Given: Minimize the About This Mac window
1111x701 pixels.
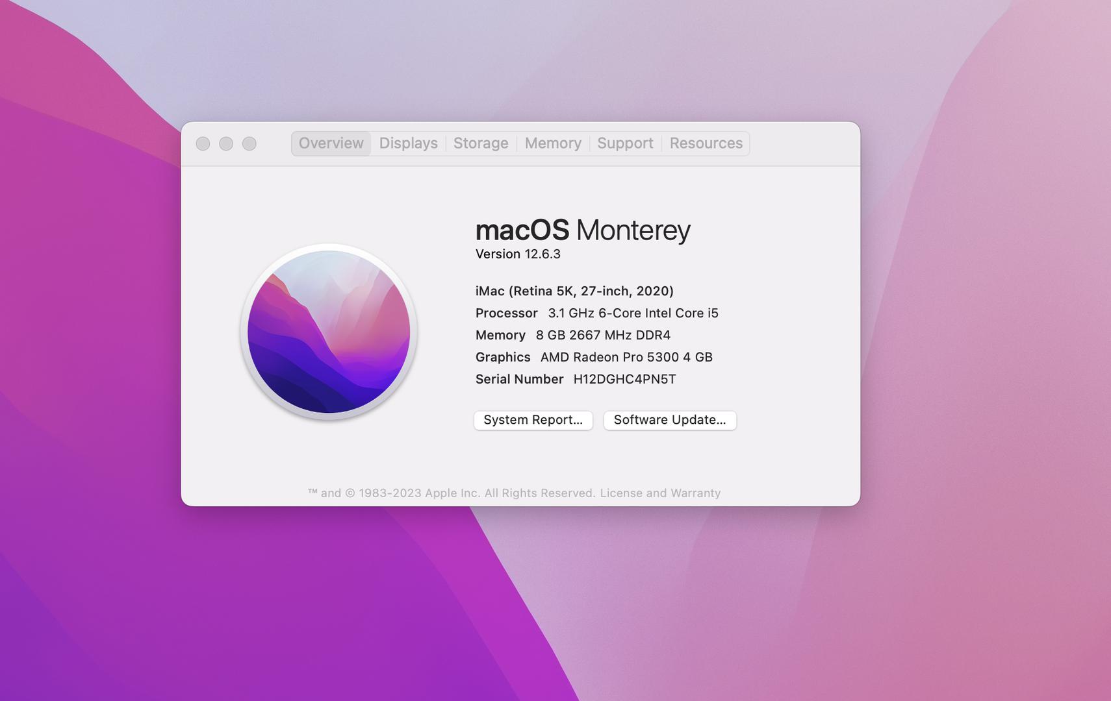Looking at the screenshot, I should 226,143.
